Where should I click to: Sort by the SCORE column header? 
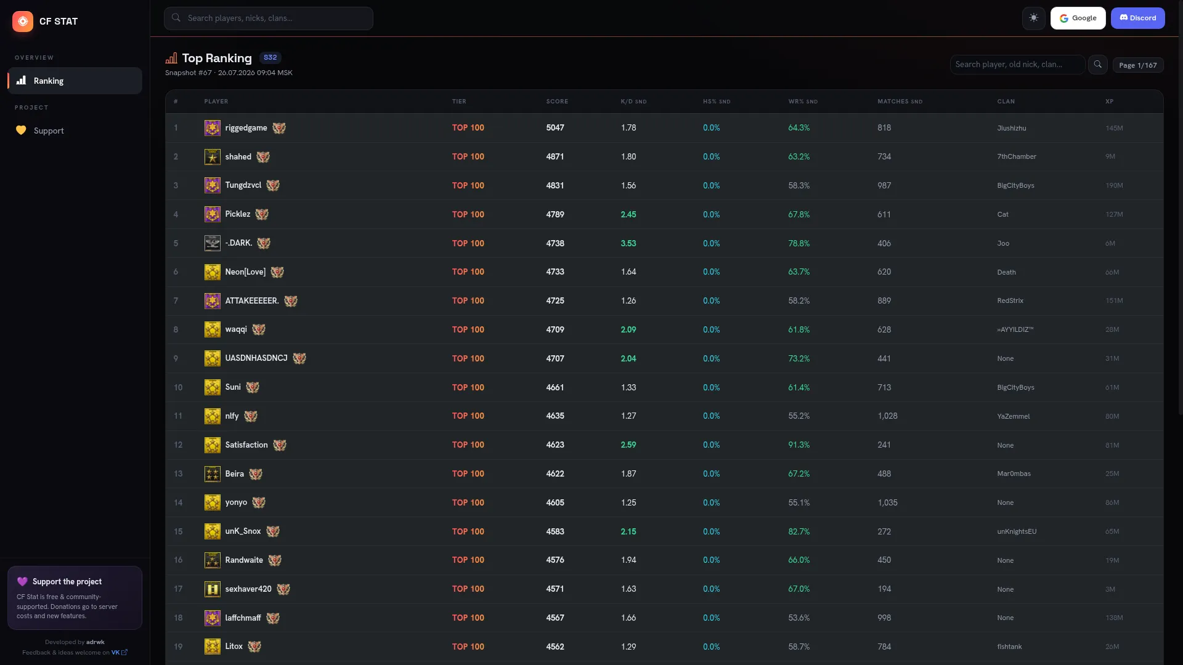[x=557, y=102]
